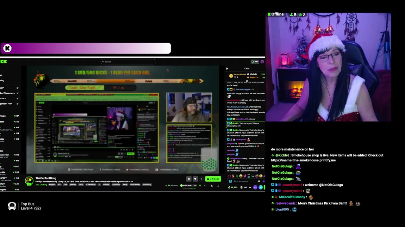
Task: Select the Chat header title
Action: point(247,68)
